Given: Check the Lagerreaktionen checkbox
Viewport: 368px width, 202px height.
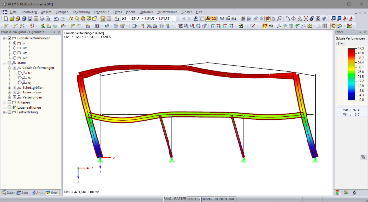Looking at the screenshot, I should (9, 108).
